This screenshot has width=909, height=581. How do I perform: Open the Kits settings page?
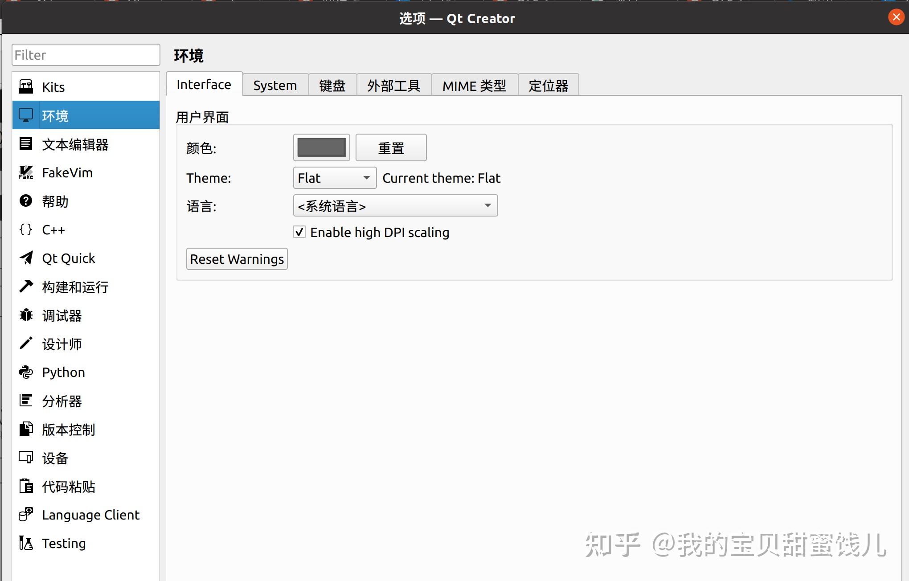(53, 87)
